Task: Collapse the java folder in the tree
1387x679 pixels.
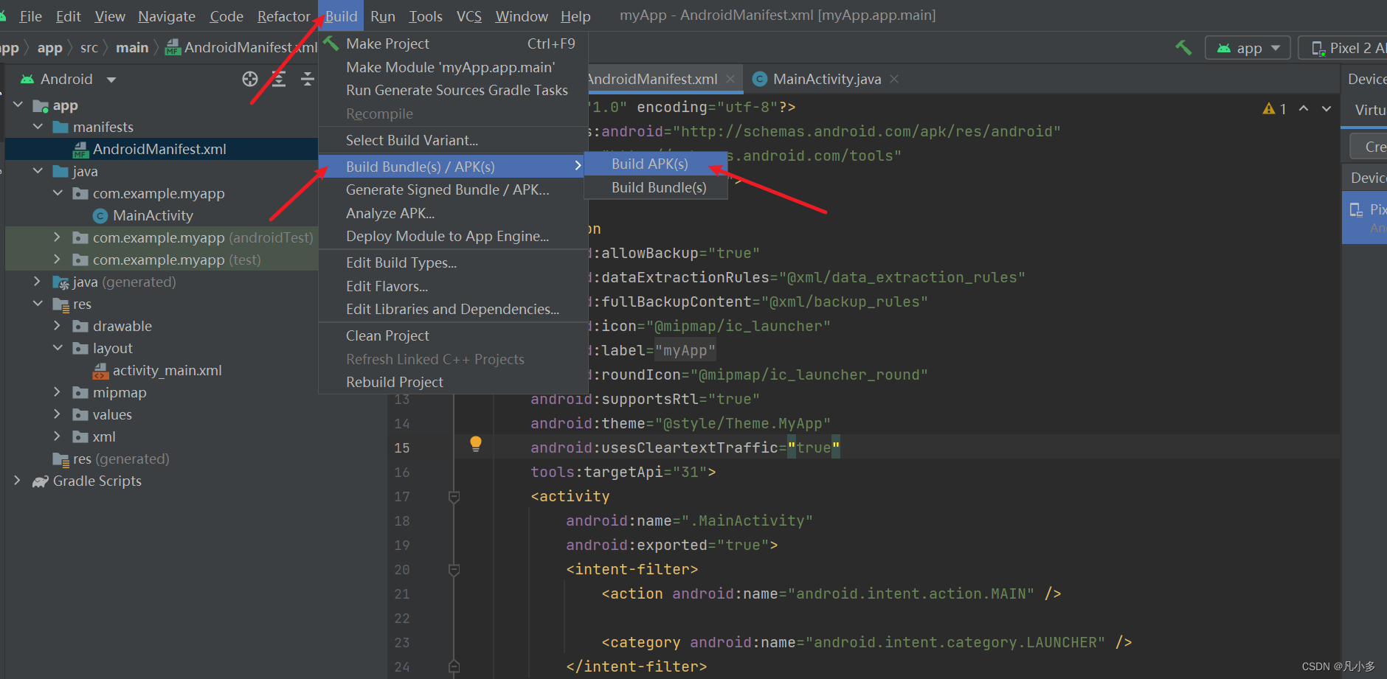Action: coord(38,171)
